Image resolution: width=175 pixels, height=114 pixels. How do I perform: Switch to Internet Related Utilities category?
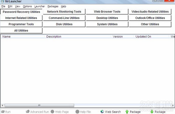(21, 18)
